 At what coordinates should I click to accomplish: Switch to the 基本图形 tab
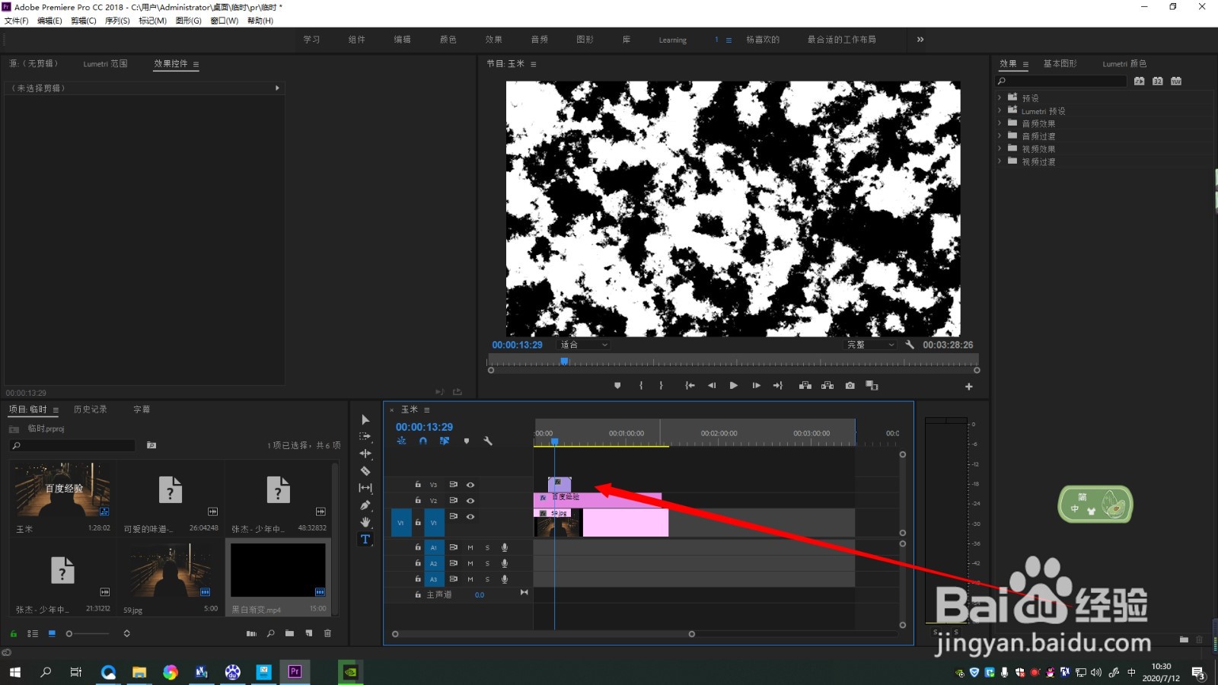1060,64
